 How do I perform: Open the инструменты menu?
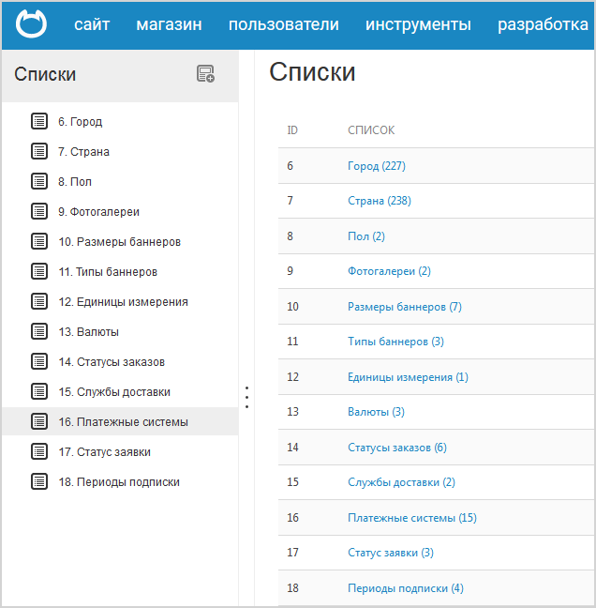[x=418, y=24]
